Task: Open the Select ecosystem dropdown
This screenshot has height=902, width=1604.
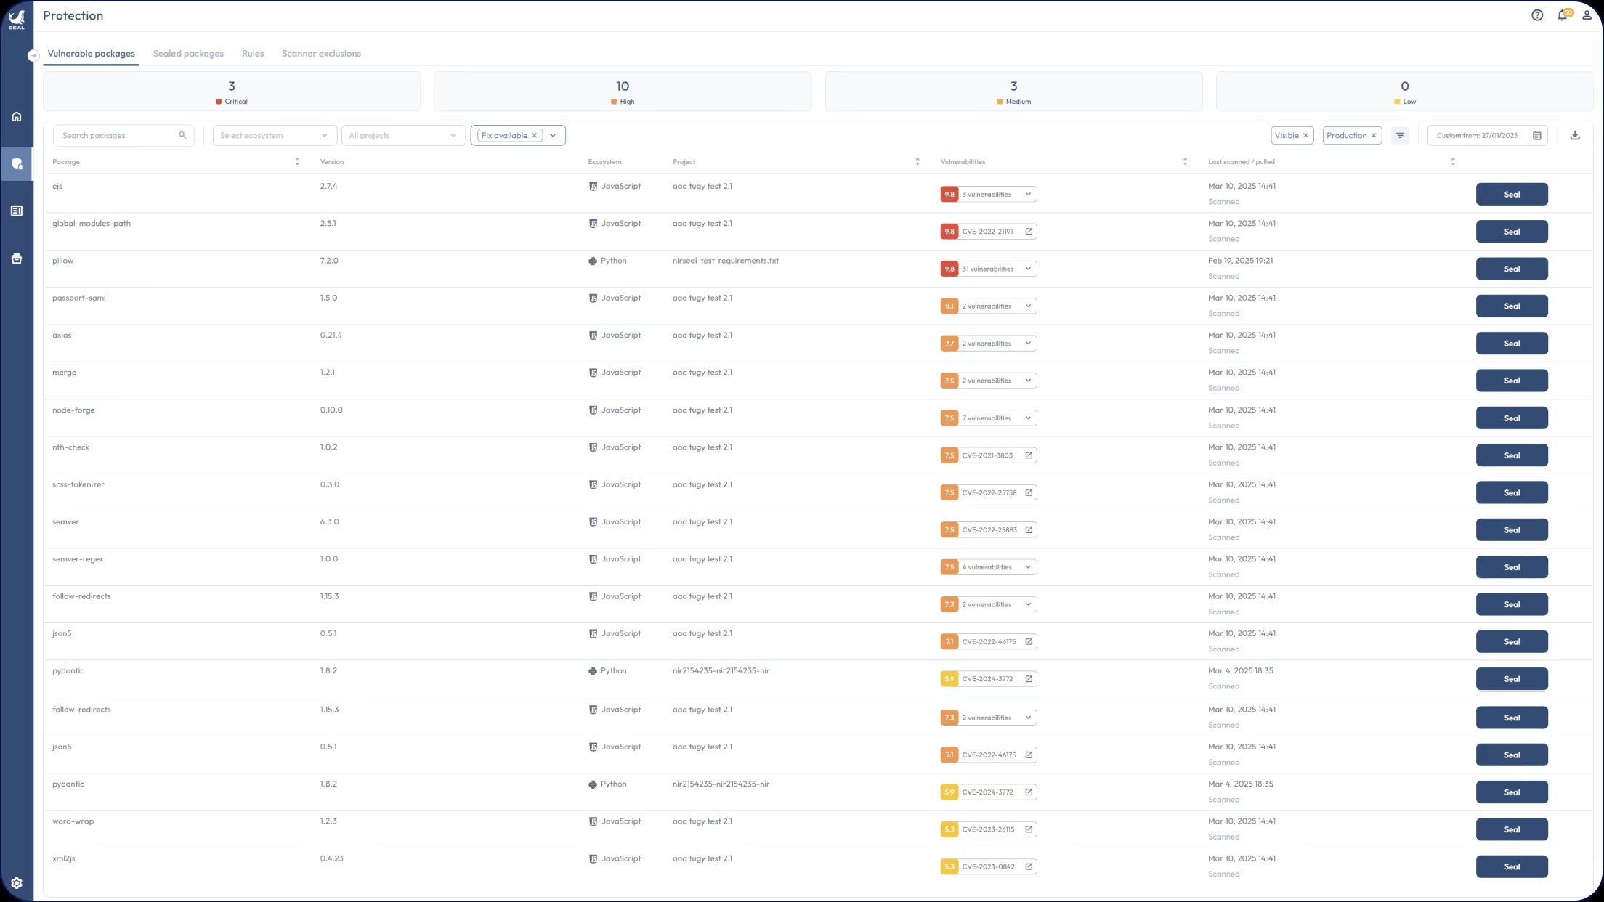Action: coord(275,136)
